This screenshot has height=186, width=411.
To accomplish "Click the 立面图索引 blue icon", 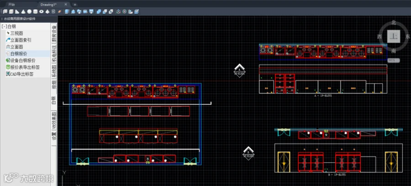I will pyautogui.click(x=8, y=40).
